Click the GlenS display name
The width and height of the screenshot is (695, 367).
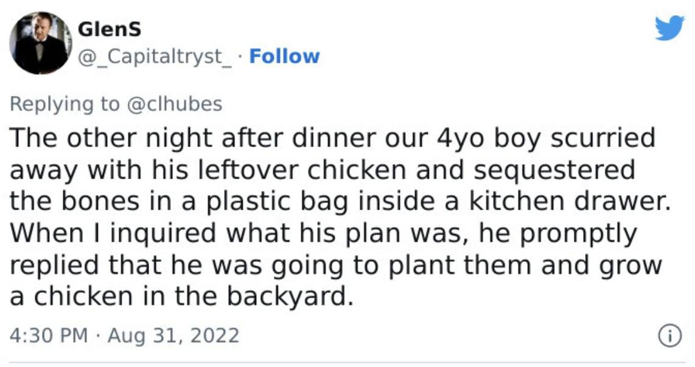110,30
